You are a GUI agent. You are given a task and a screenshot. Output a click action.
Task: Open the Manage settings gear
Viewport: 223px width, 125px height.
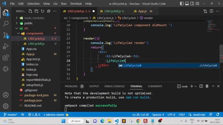coord(6,106)
